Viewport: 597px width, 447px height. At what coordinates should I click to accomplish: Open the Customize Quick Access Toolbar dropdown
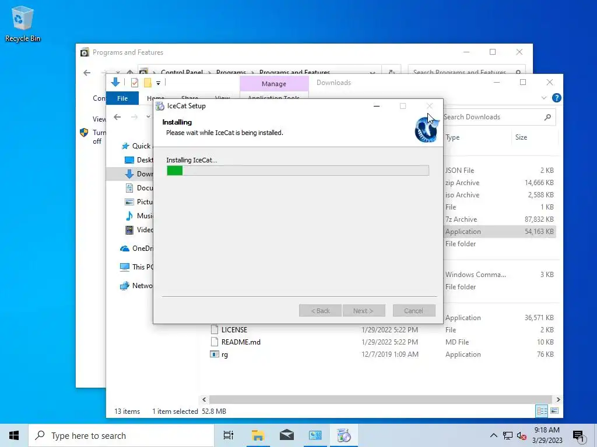tap(158, 83)
